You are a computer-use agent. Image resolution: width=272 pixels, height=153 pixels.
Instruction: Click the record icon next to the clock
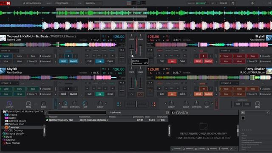[233, 3]
